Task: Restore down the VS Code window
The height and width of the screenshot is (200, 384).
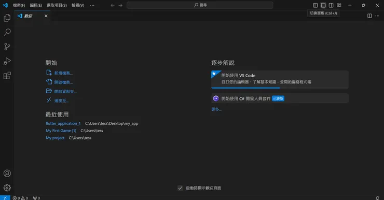Action: (x=363, y=5)
